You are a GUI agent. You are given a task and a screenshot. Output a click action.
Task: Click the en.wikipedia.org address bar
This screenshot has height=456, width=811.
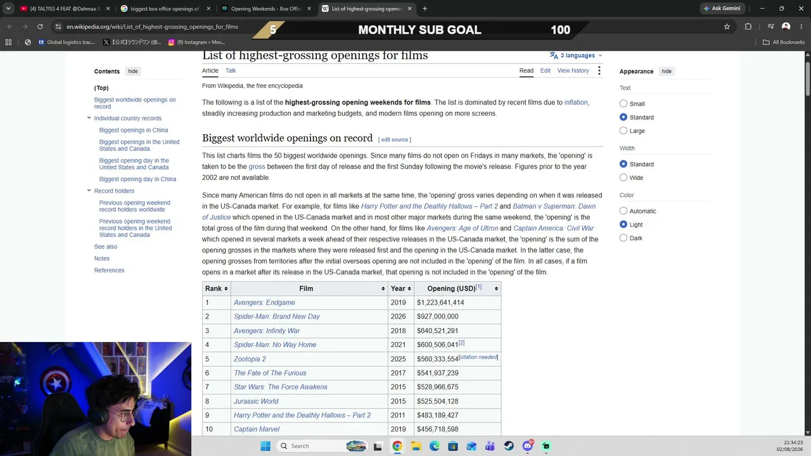click(x=152, y=27)
